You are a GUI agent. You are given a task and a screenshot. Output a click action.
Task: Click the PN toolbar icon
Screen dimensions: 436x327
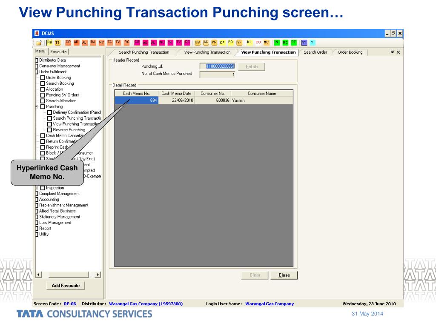click(214, 43)
